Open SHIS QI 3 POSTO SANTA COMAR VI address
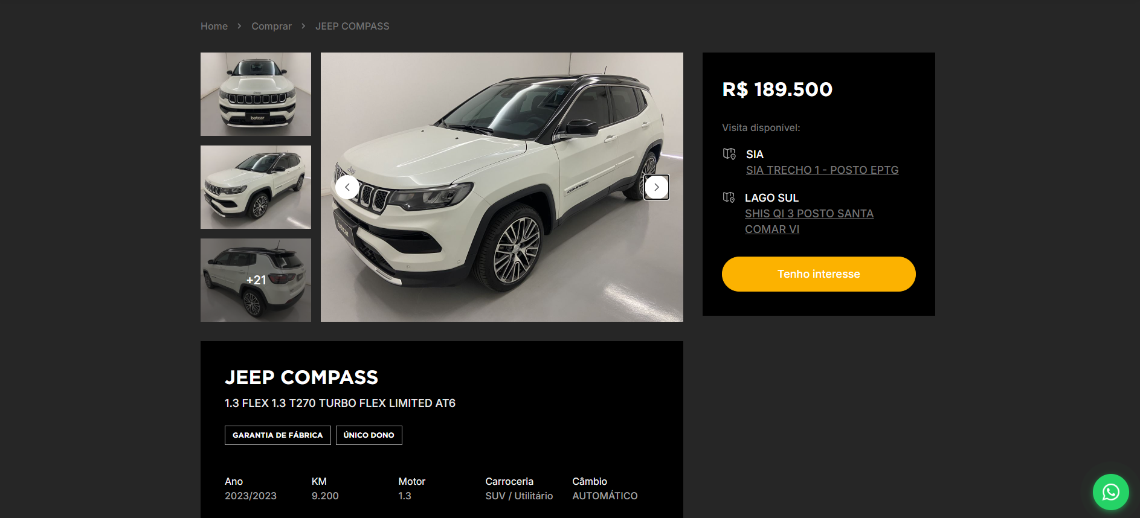Viewport: 1140px width, 518px height. [809, 221]
